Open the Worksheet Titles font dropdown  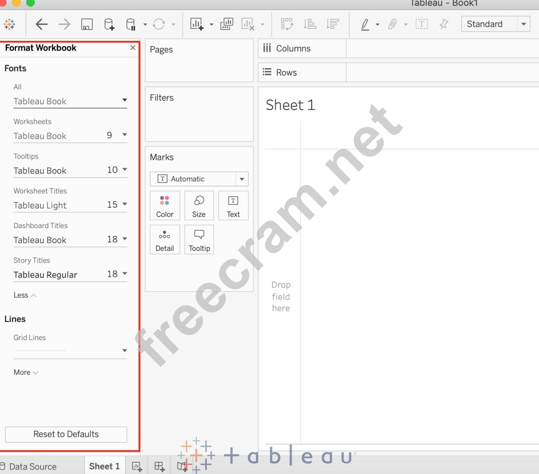pos(70,205)
